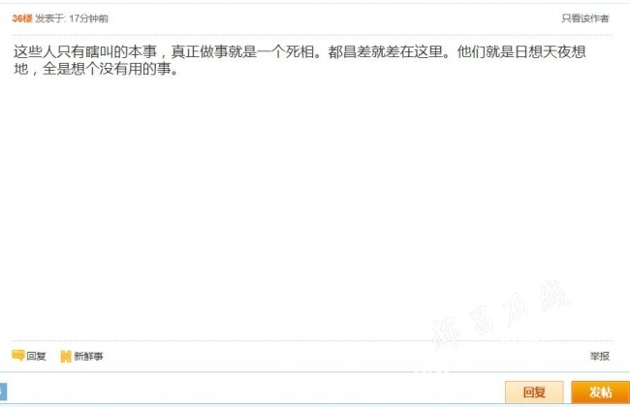Click the phrase 他们就是日想天夜想
Screen dimensions: 630x407
coord(521,51)
